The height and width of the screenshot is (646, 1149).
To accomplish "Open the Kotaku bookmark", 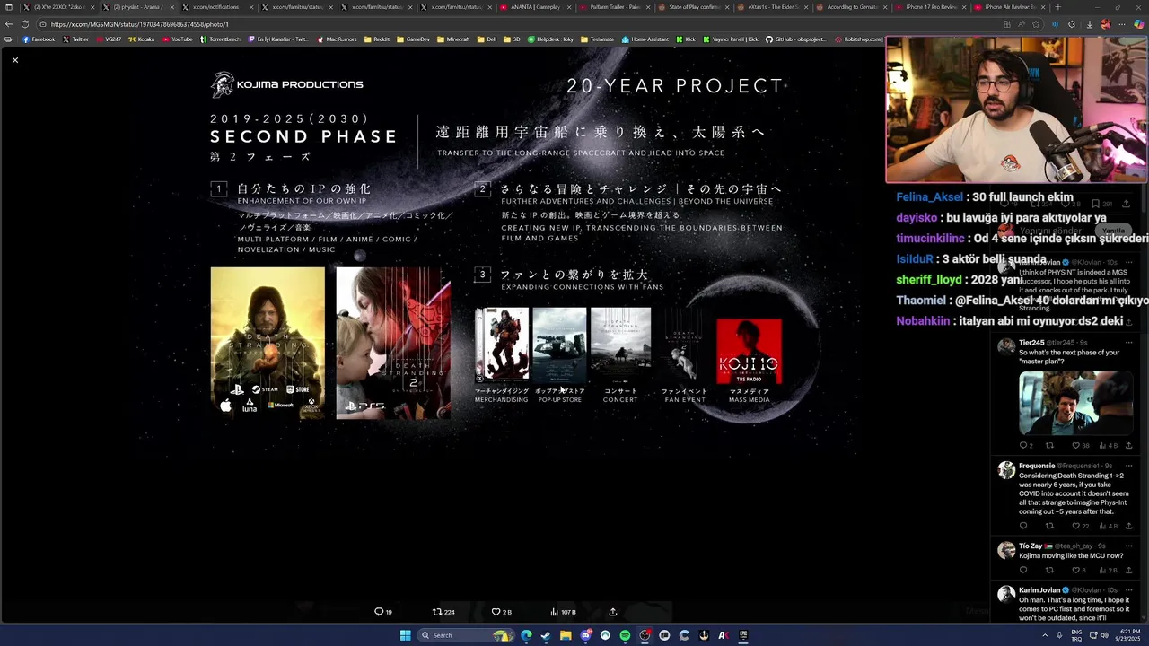I will [x=142, y=39].
